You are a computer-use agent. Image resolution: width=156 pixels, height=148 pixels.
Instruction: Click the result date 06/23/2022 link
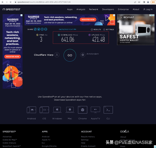tap(67, 30)
